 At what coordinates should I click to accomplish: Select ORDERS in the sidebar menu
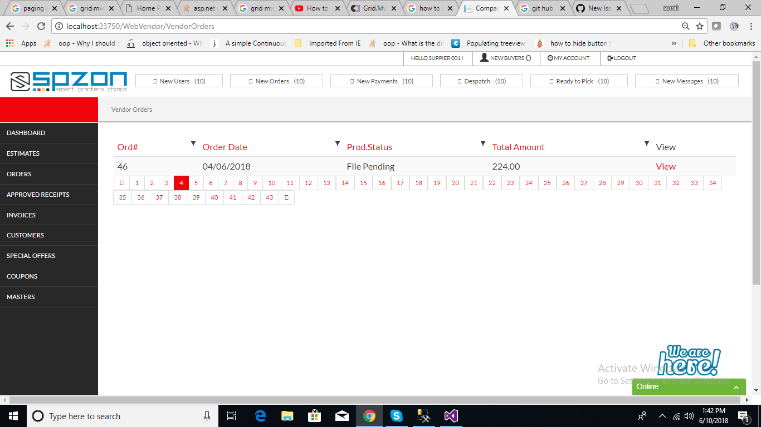(x=19, y=174)
